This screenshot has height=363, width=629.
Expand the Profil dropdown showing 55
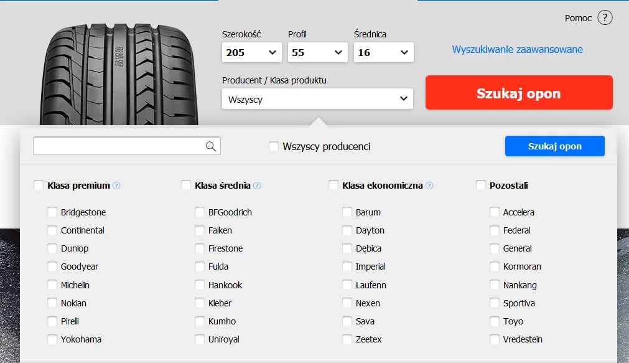[x=317, y=53]
